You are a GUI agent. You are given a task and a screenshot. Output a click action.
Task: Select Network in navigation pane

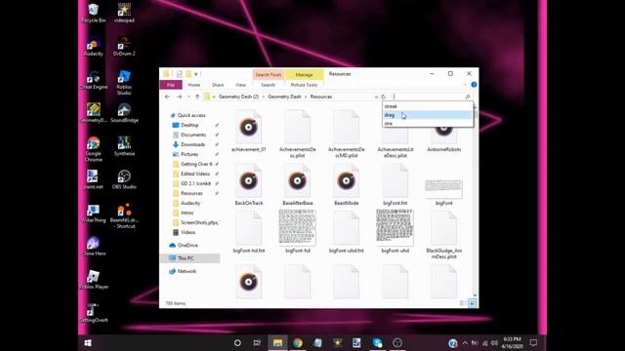point(187,271)
